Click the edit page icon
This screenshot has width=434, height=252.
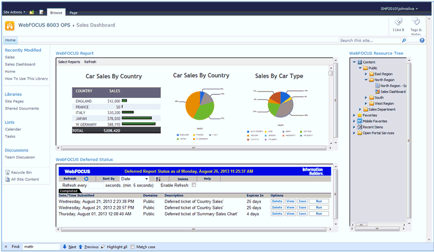pyautogui.click(x=41, y=12)
